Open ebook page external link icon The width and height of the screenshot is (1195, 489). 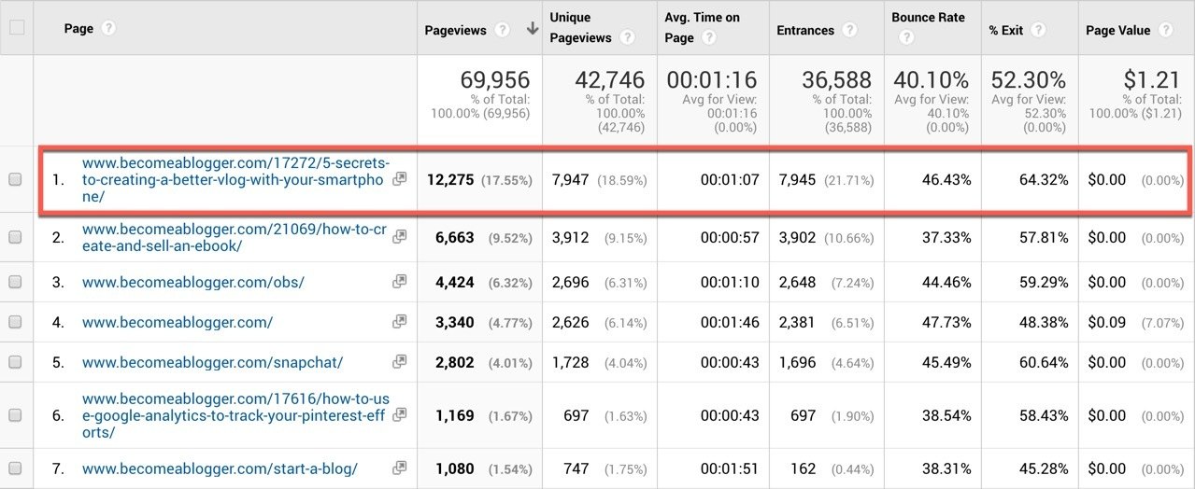400,237
